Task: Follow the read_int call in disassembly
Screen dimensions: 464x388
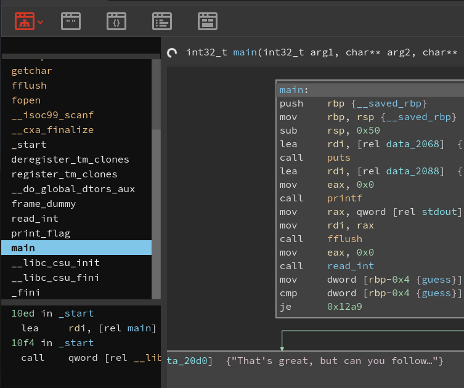Action: pyautogui.click(x=351, y=266)
